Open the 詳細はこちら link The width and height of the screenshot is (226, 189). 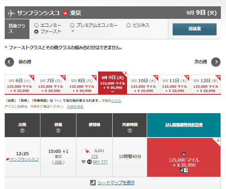(x=116, y=101)
